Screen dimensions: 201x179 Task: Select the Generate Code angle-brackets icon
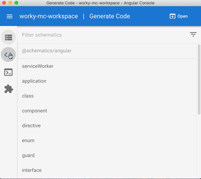point(8,55)
